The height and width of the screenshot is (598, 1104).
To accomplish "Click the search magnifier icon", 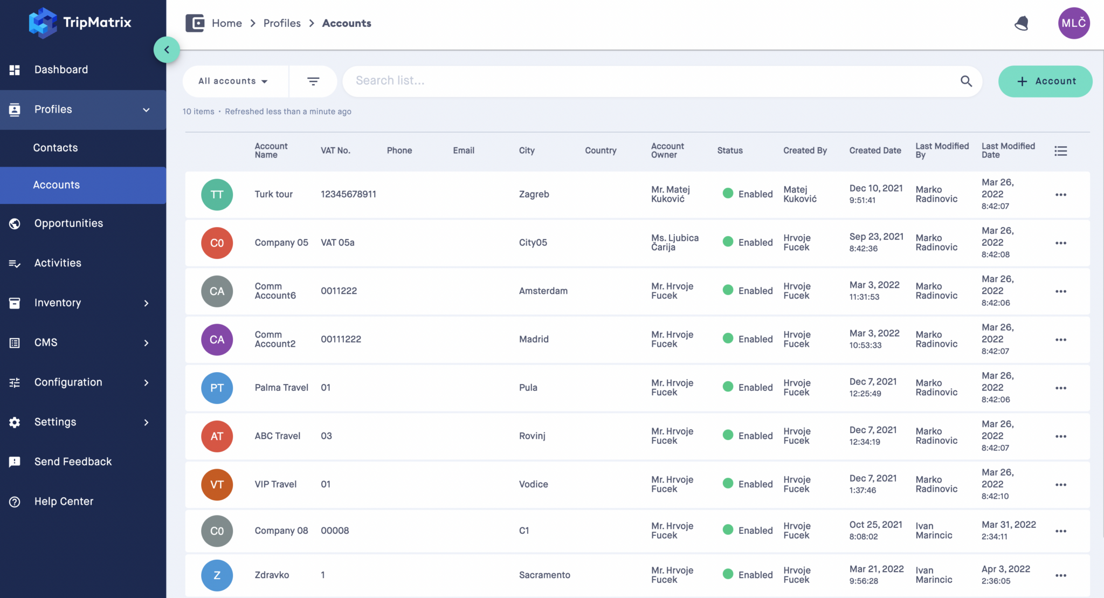I will point(966,81).
